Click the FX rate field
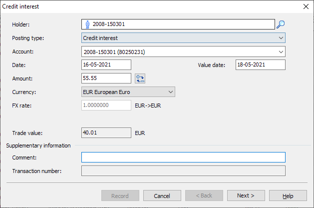Screen dimensions: 314x208 [x=106, y=105]
